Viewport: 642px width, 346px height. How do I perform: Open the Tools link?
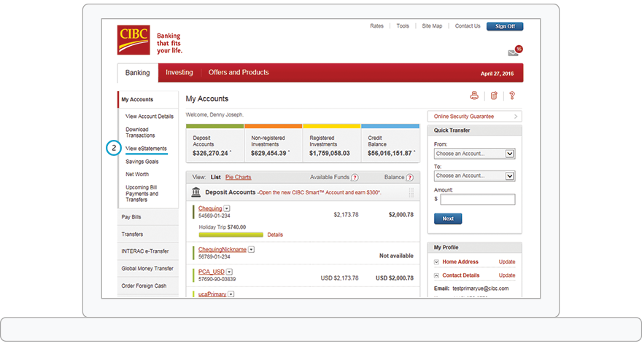(403, 25)
